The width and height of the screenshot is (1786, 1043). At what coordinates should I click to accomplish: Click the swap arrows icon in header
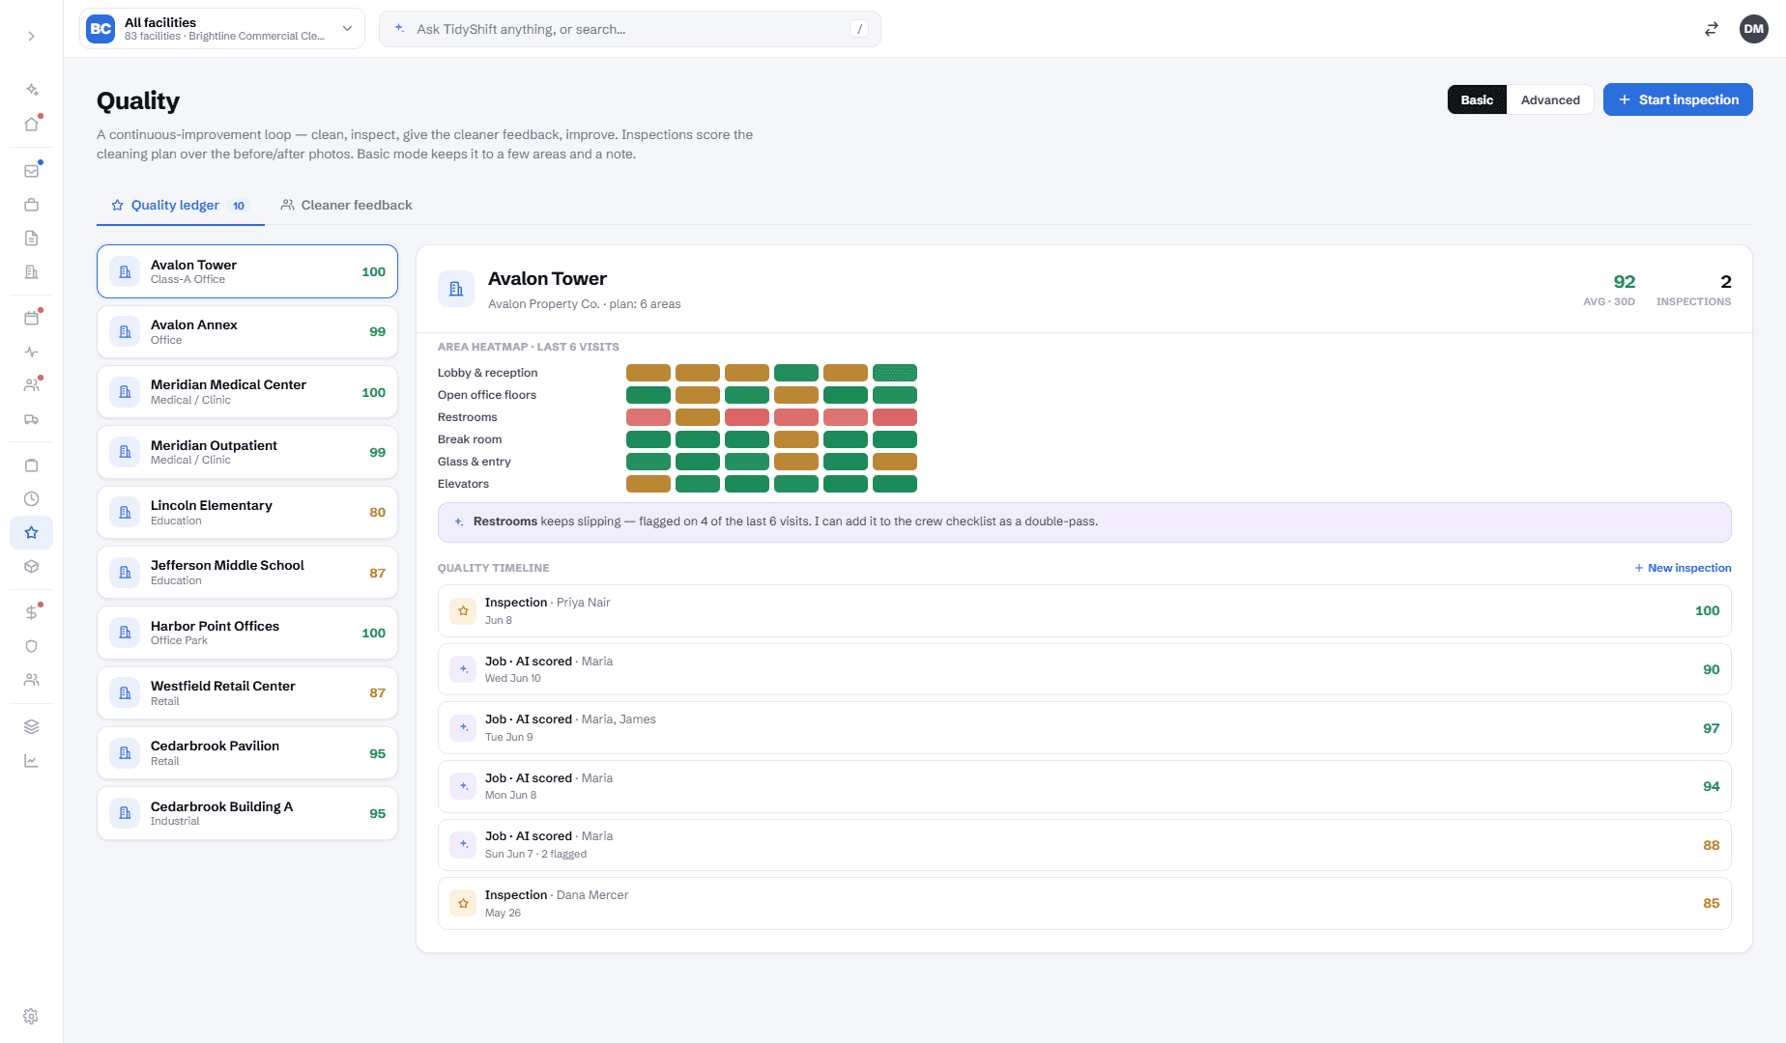pos(1712,29)
